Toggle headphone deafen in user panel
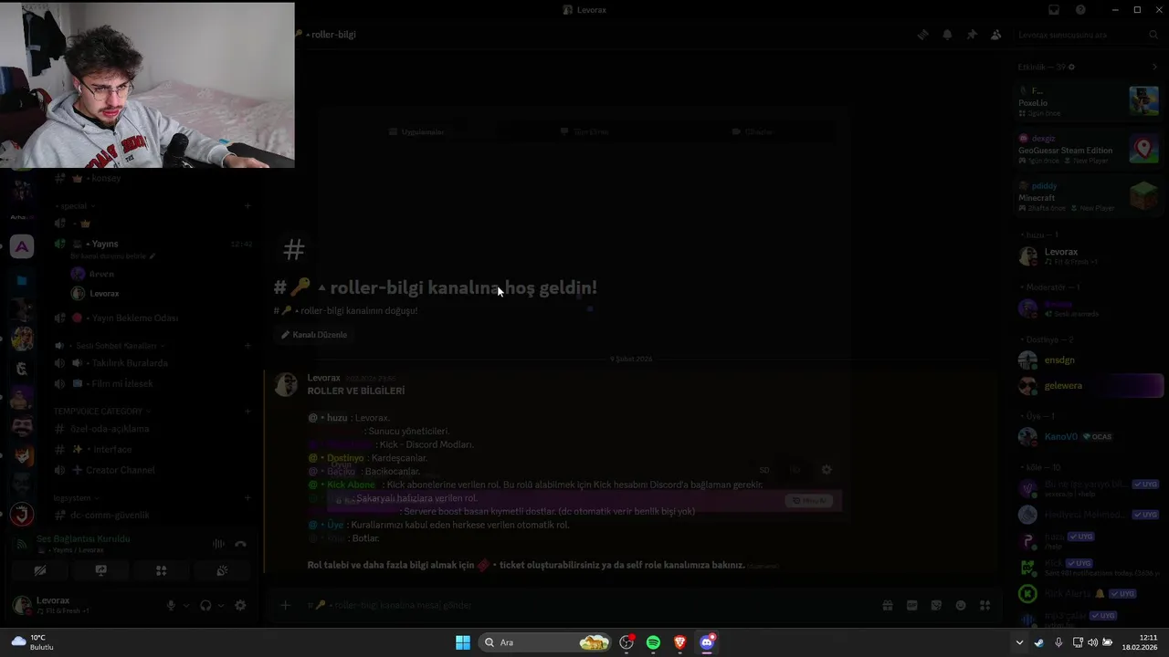 click(x=205, y=605)
